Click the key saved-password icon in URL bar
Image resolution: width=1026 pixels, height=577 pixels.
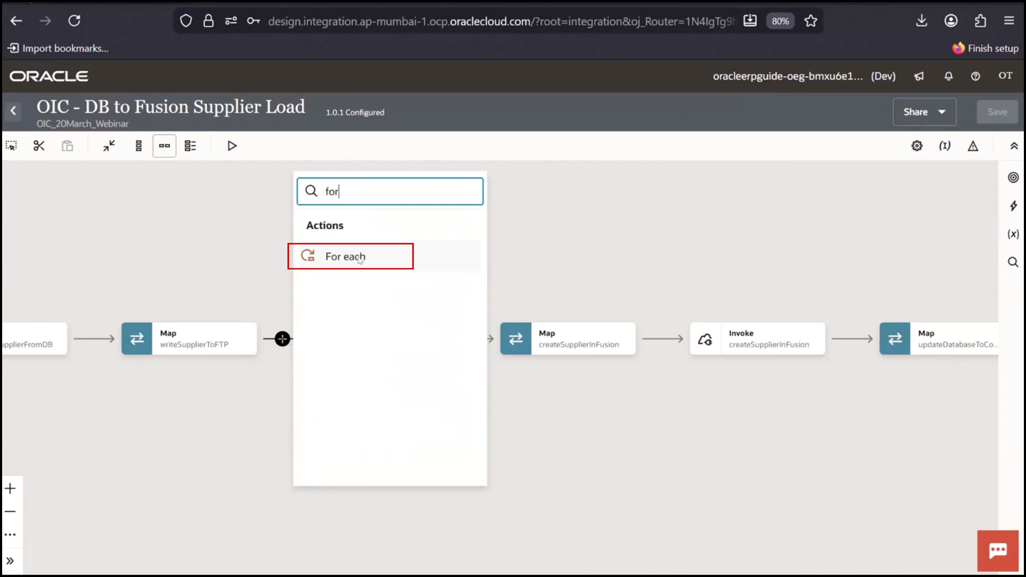[x=253, y=21]
